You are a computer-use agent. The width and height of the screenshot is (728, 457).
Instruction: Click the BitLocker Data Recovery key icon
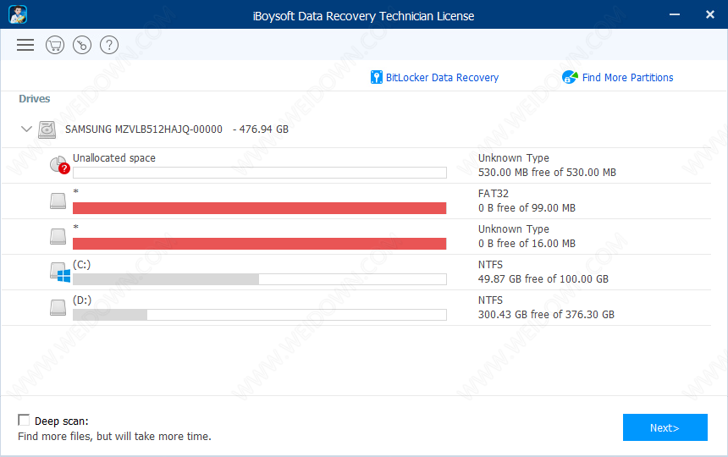click(x=376, y=78)
